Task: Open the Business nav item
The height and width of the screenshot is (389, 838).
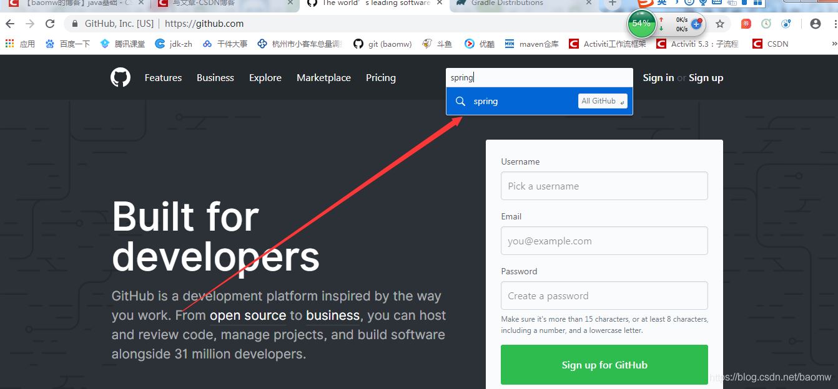Action: [x=215, y=78]
